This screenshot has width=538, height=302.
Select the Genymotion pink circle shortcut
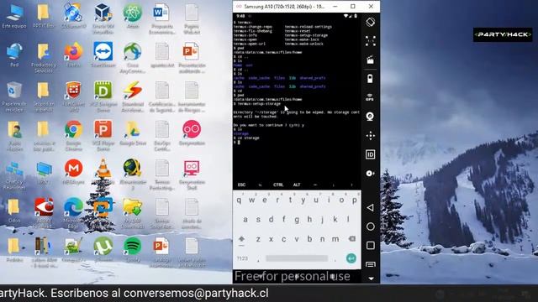pyautogui.click(x=192, y=133)
